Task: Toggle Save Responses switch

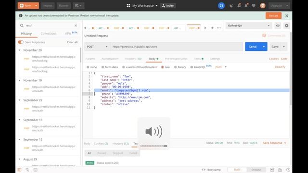Action: pos(21,42)
